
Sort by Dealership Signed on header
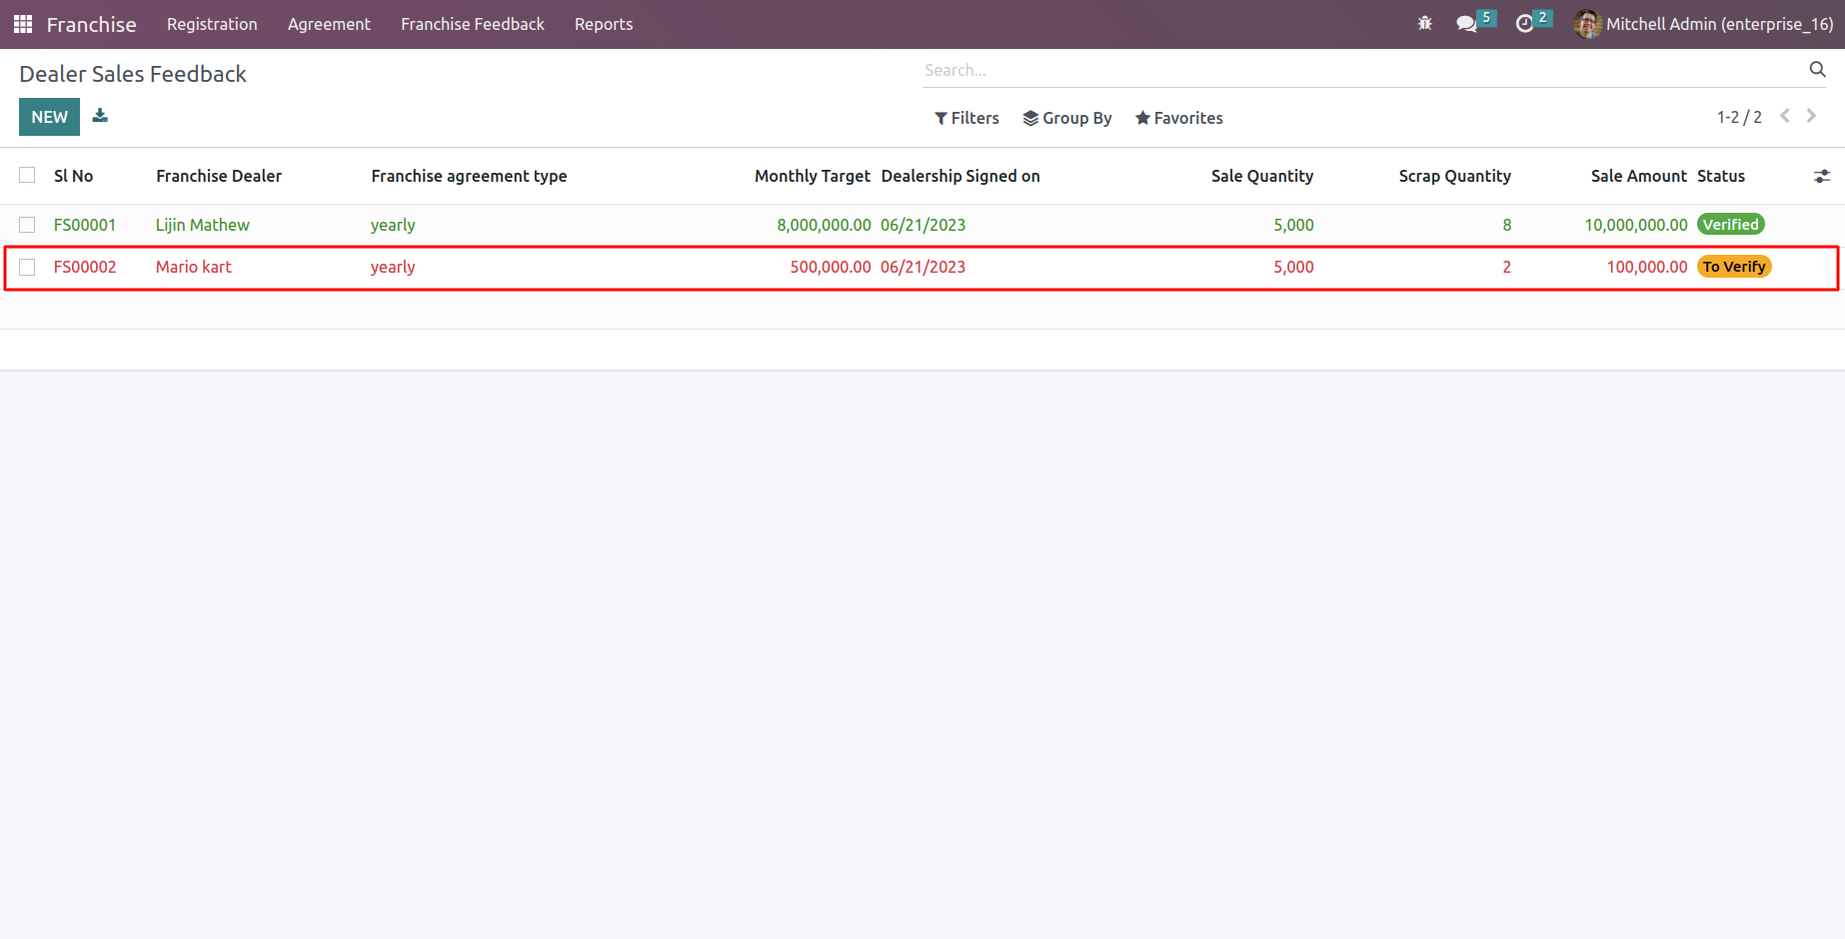click(x=960, y=176)
